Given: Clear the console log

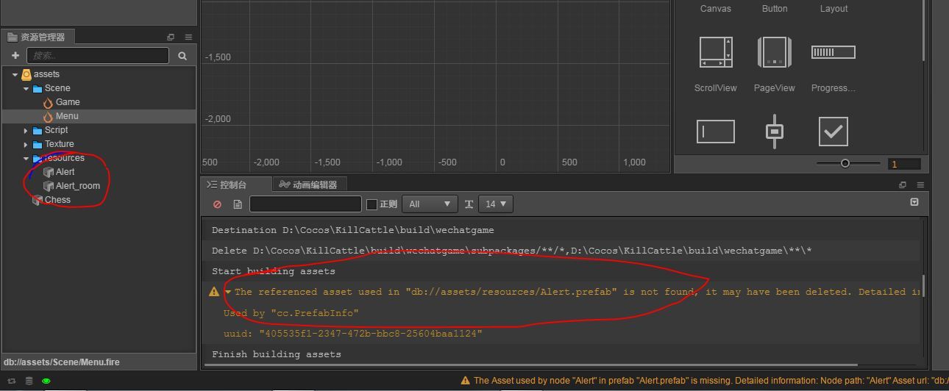Looking at the screenshot, I should click(217, 204).
